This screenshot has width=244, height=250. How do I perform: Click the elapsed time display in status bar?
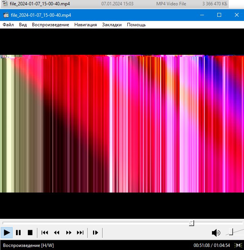[x=202, y=245]
